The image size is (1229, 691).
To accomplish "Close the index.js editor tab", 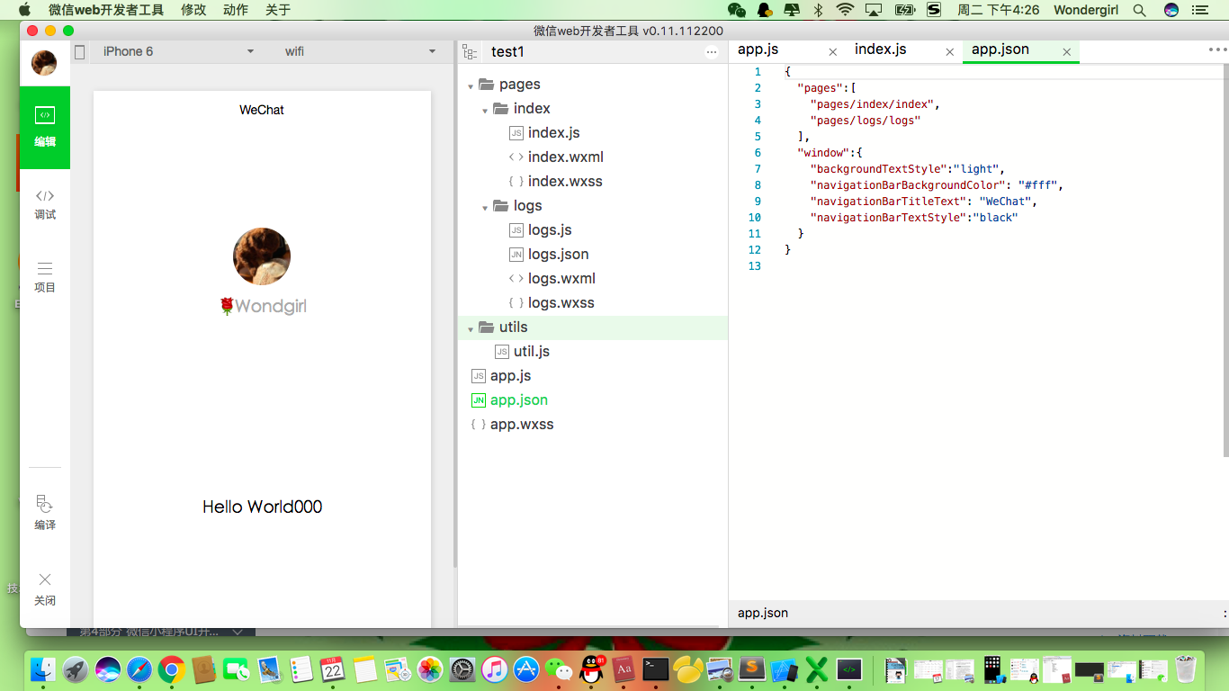I will [x=950, y=52].
